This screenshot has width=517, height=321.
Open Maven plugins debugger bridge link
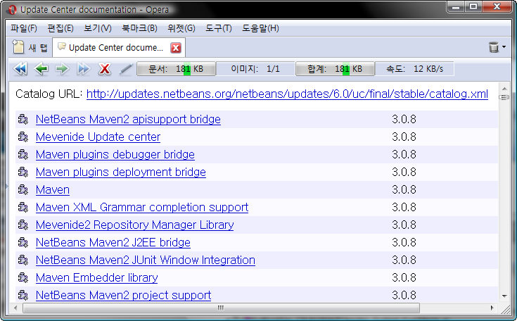pyautogui.click(x=115, y=154)
